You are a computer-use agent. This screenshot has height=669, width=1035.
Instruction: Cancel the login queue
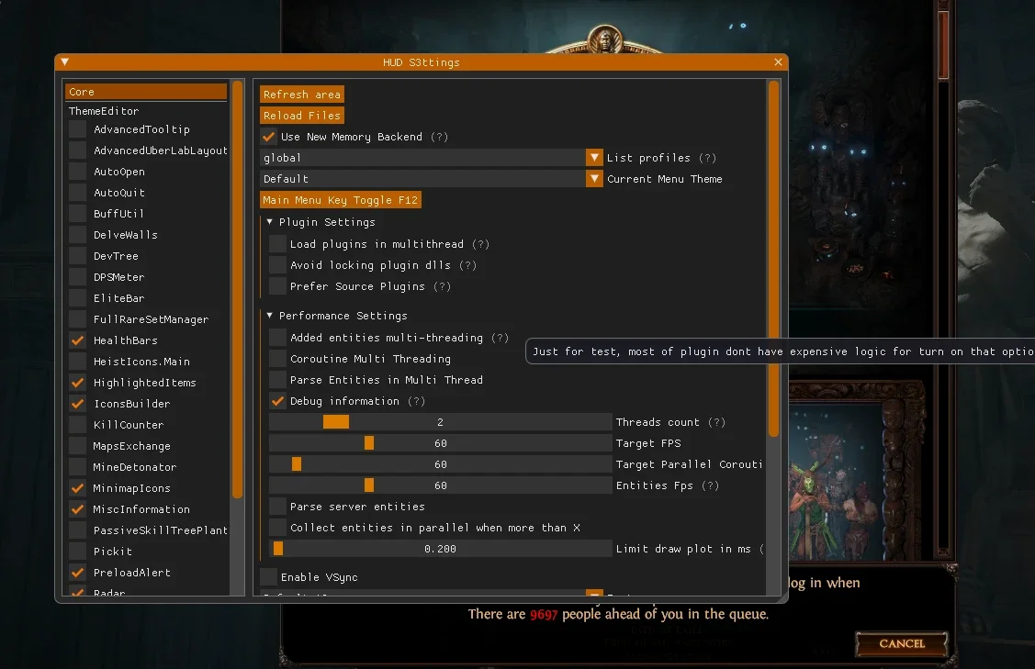point(902,644)
